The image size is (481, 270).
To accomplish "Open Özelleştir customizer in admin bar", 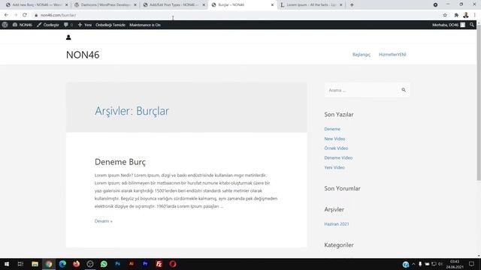I will 48,25.
